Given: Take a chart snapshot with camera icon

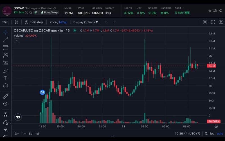Looking at the screenshot, I should pos(221,22).
